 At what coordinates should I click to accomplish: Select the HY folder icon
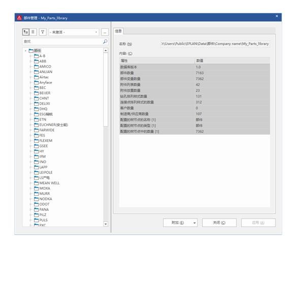coord(37,151)
